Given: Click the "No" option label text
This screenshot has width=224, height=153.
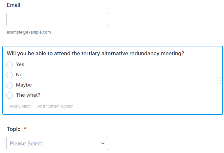Looking at the screenshot, I should click(x=19, y=75).
